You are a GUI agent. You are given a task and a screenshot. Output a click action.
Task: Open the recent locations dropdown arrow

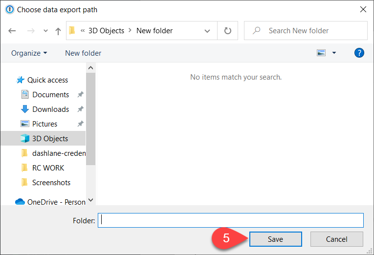pos(45,31)
